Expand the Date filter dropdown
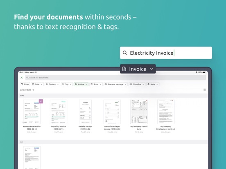Image resolution: width=226 pixels, height=169 pixels. coord(37,84)
